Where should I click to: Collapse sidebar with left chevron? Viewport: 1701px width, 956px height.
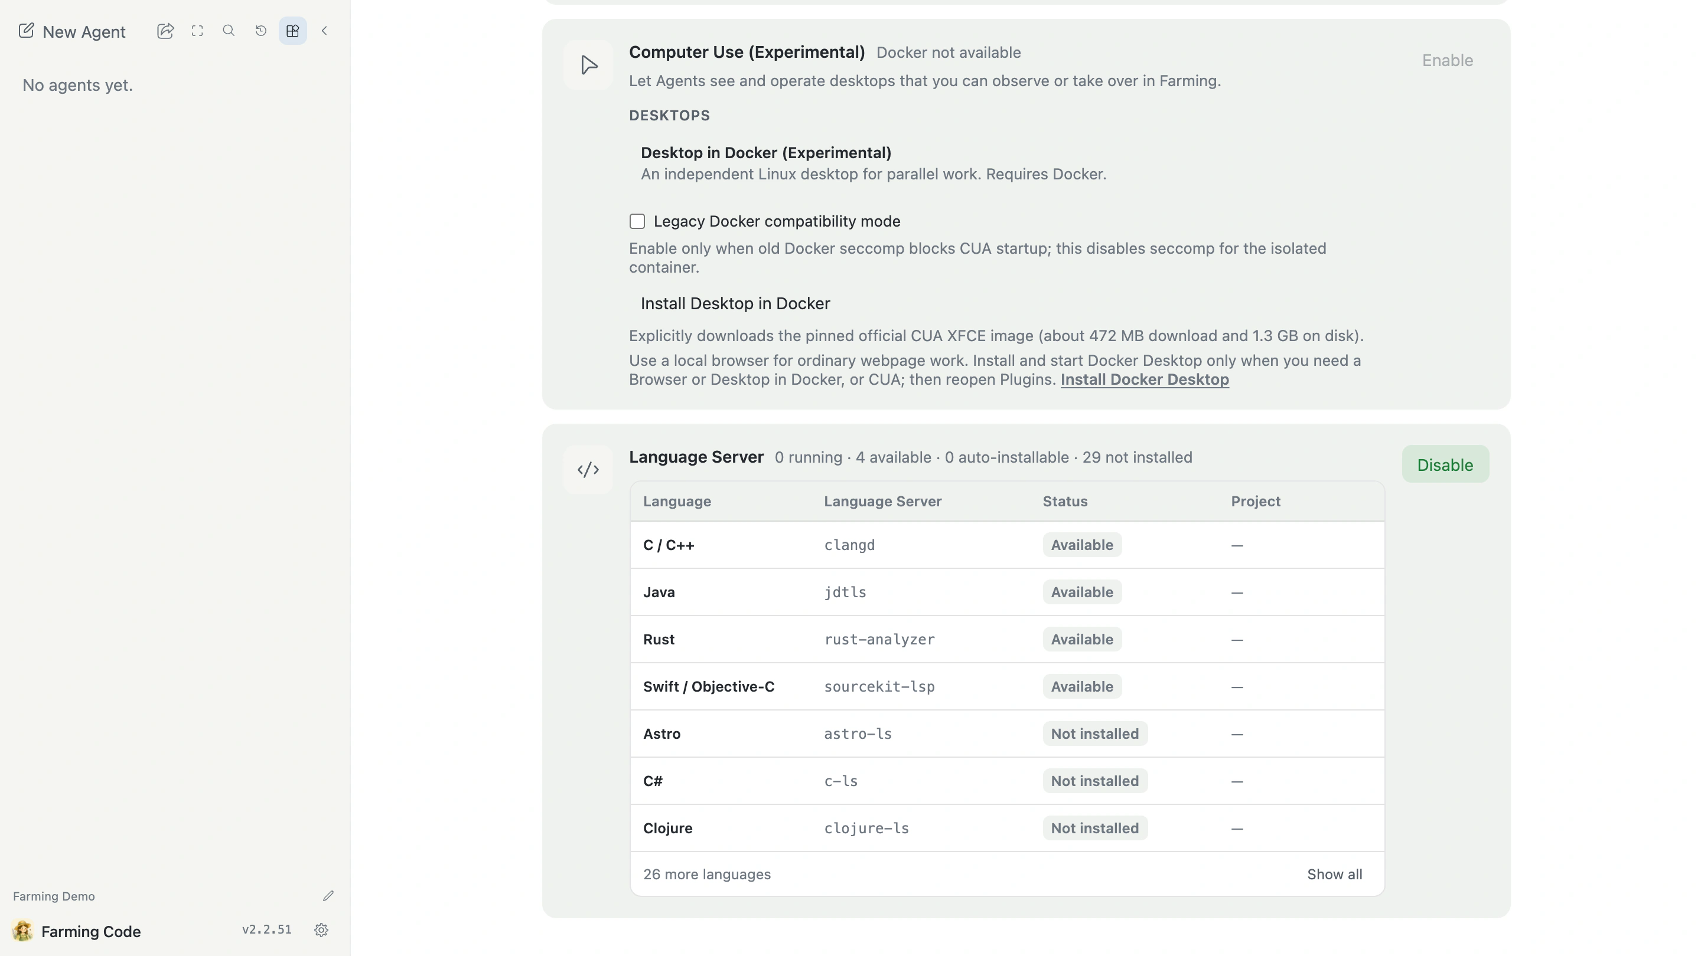[x=324, y=31]
